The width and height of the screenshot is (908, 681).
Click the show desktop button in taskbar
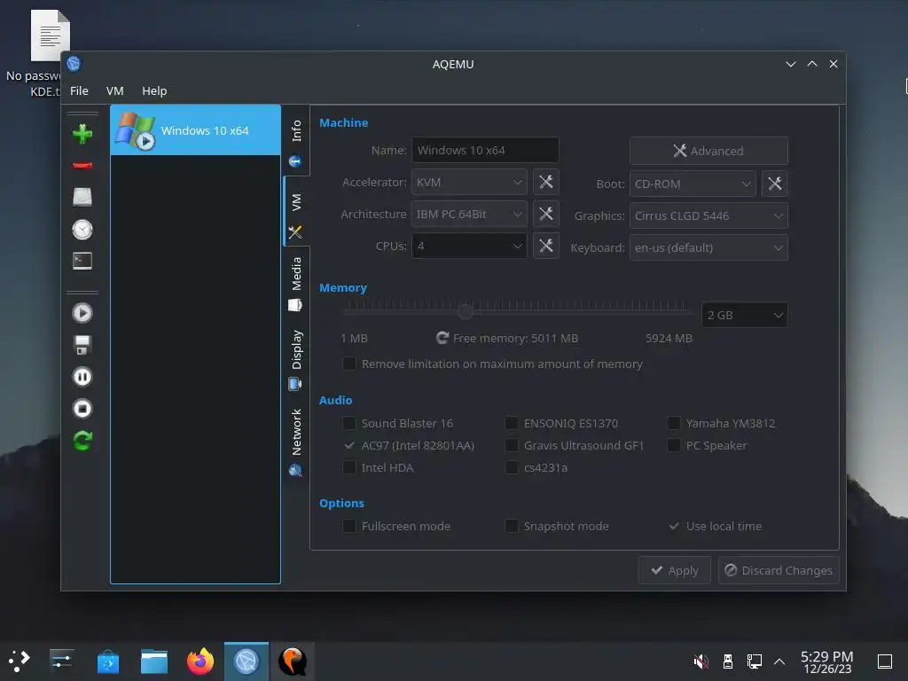(885, 661)
